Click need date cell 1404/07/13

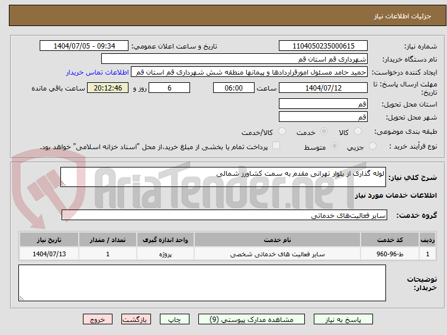coord(49,254)
